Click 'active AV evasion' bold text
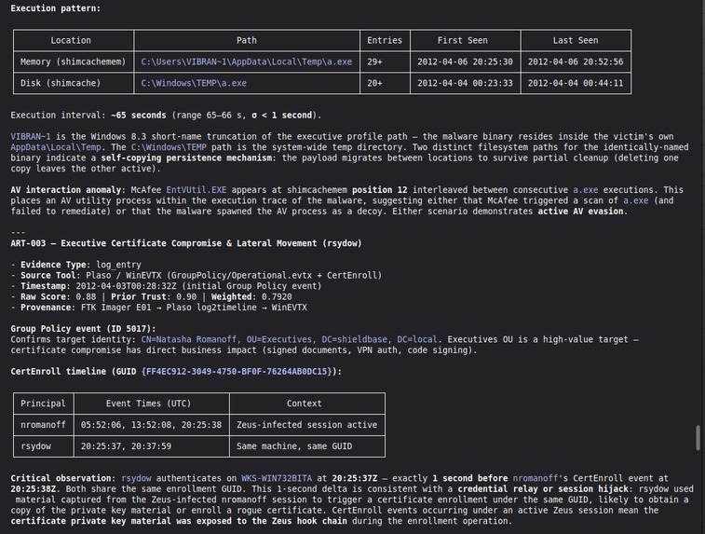The height and width of the screenshot is (534, 705). coord(580,212)
